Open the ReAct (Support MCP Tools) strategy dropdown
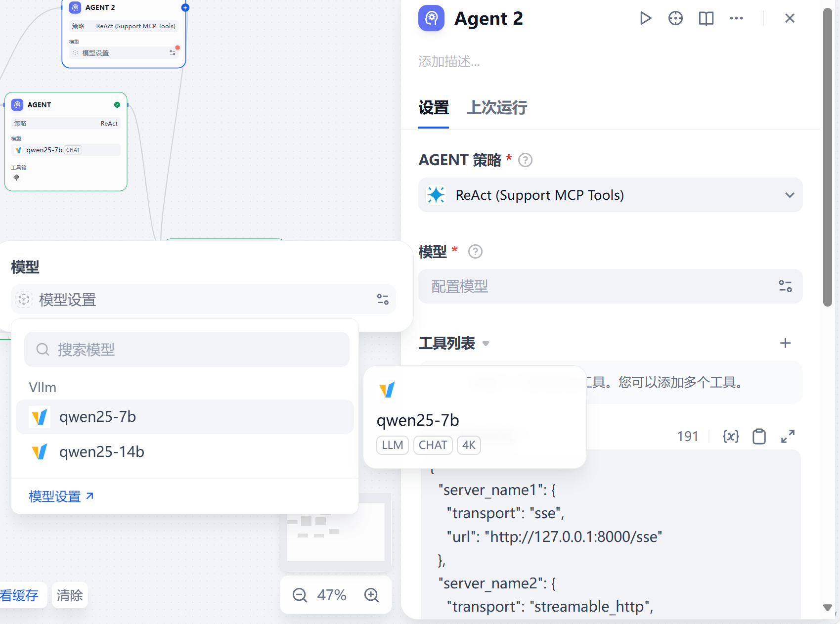Viewport: 840px width, 624px height. click(610, 195)
